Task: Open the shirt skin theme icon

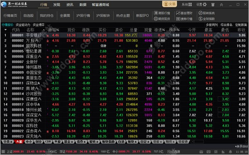Action: coord(213,5)
